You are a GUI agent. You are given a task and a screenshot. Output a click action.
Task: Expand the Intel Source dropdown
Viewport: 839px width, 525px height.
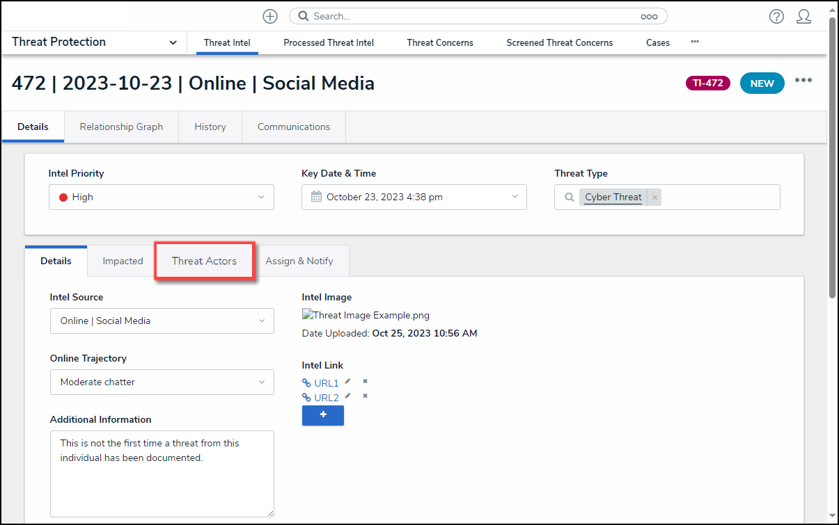click(162, 321)
